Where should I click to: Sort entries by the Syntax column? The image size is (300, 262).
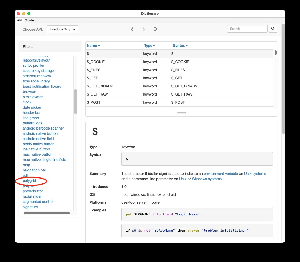(x=180, y=46)
